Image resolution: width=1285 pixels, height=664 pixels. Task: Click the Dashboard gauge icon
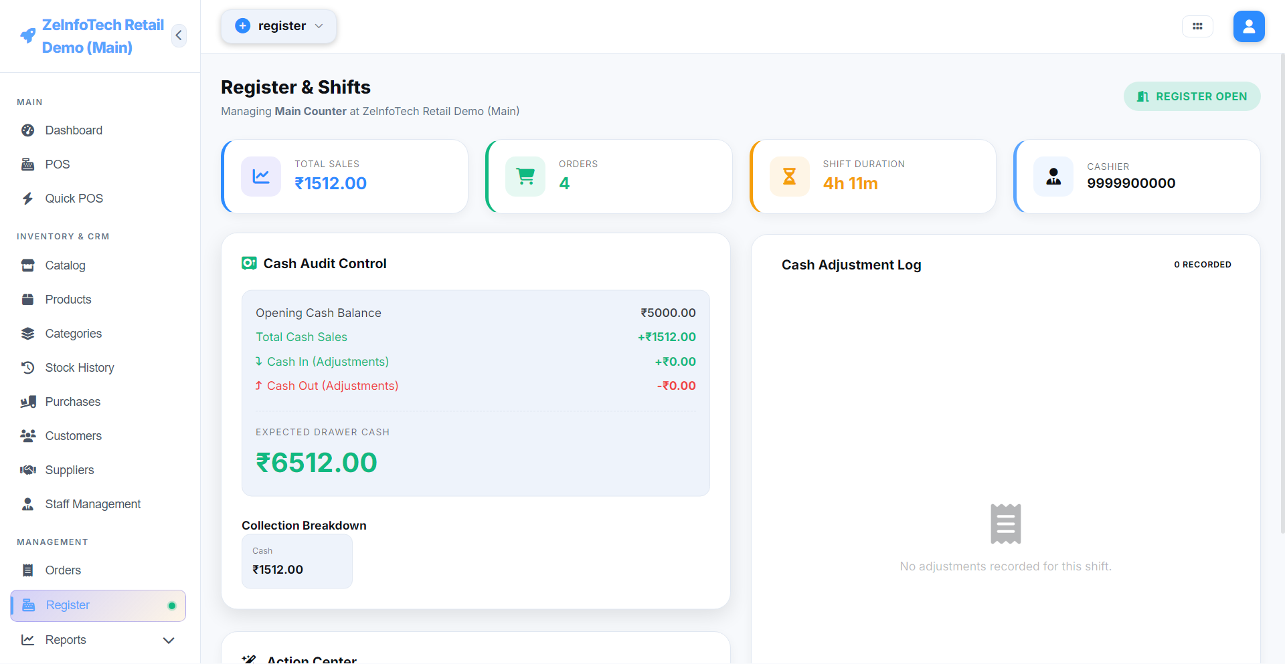click(27, 130)
